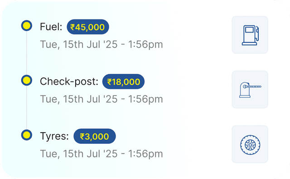Click the Check-post expense label
The width and height of the screenshot is (290, 179).
69,82
